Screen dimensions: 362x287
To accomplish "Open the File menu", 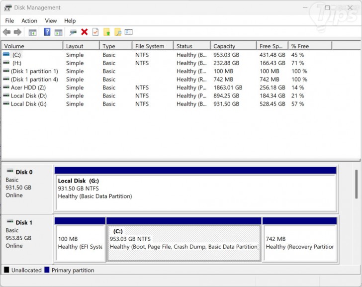I will click(9, 21).
